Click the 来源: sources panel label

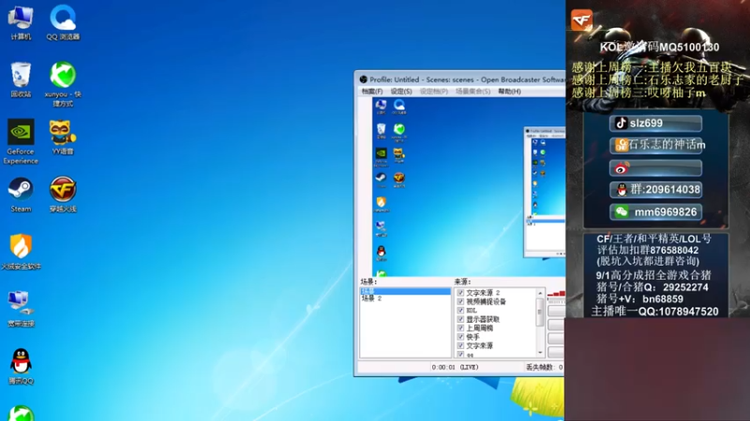pos(462,283)
